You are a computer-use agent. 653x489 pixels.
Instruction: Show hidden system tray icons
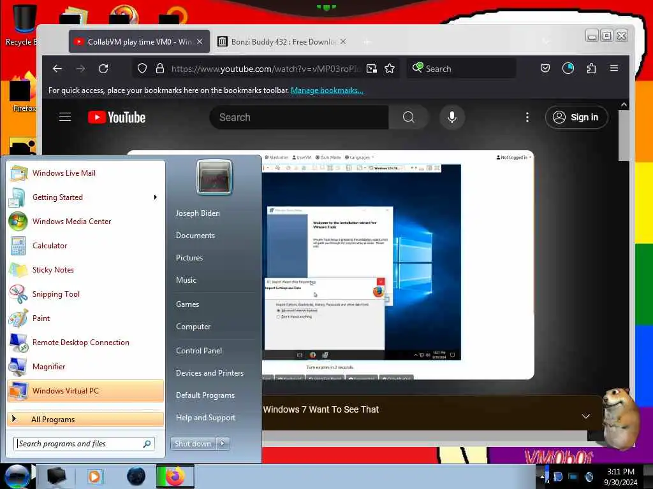pos(542,477)
